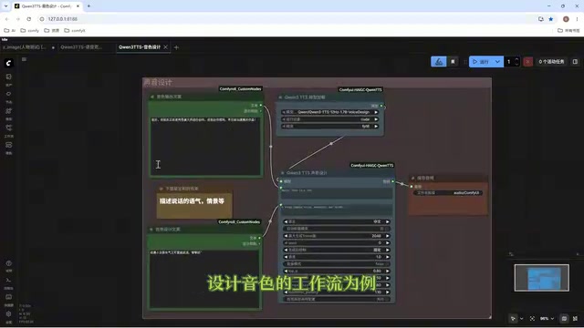Viewport: 584px width, 328px height.
Task: Decrease the seed value with left arrow
Action: coord(286,243)
